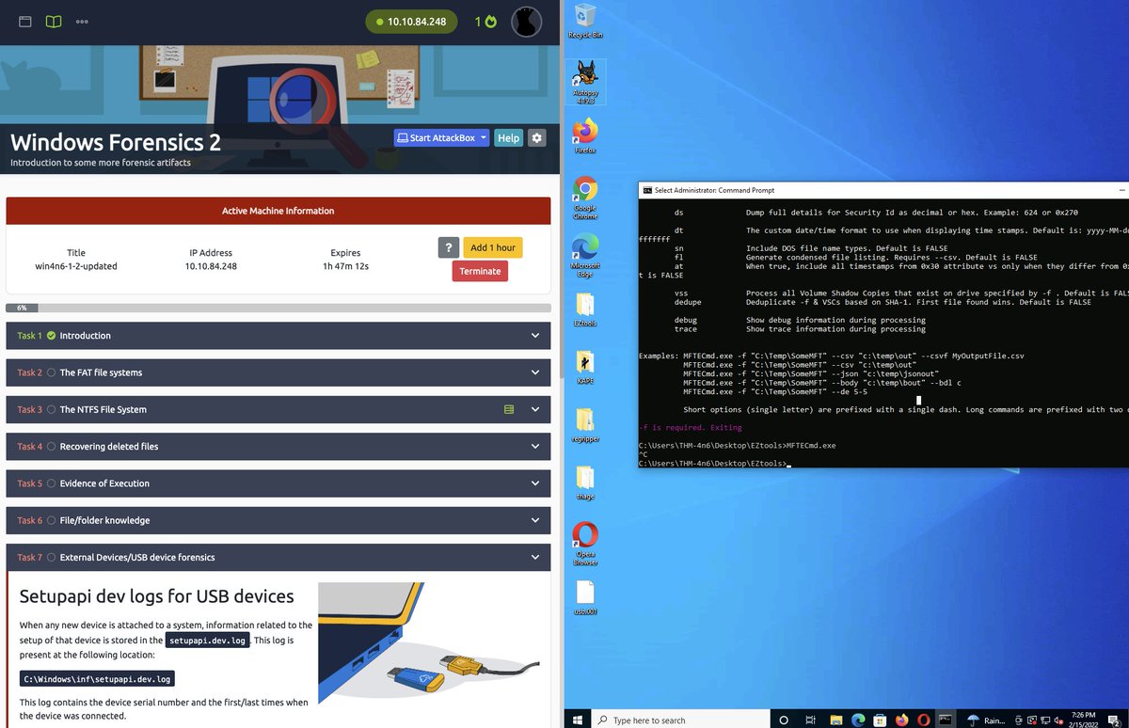
Task: Open Opera from the taskbar
Action: coord(924,720)
